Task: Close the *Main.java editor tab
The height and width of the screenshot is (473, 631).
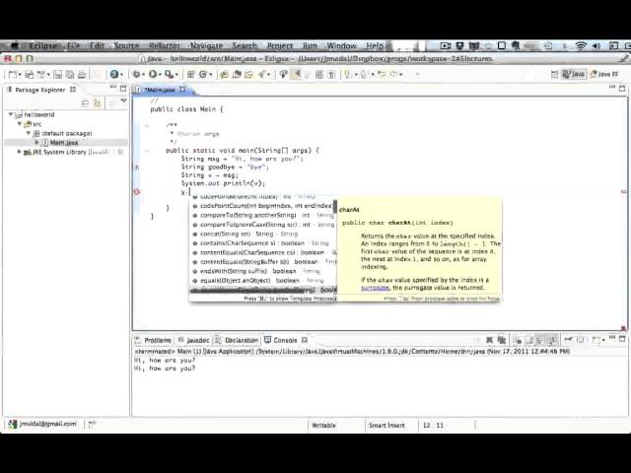Action: tap(183, 90)
